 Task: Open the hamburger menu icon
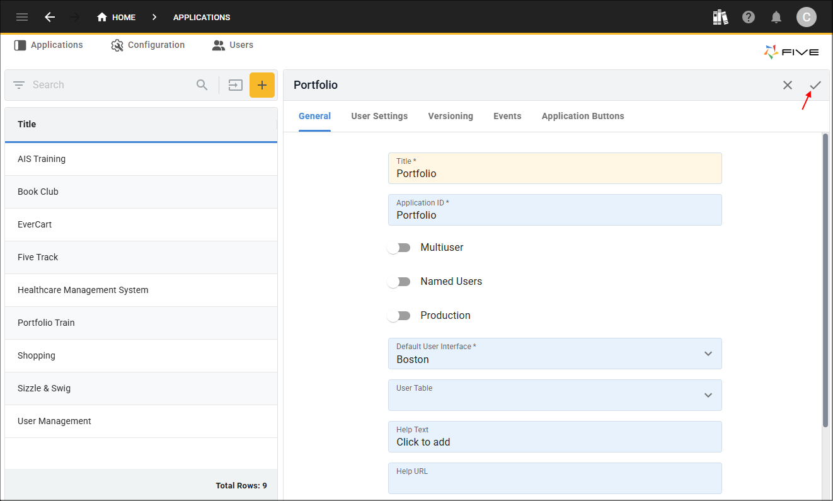coord(22,17)
